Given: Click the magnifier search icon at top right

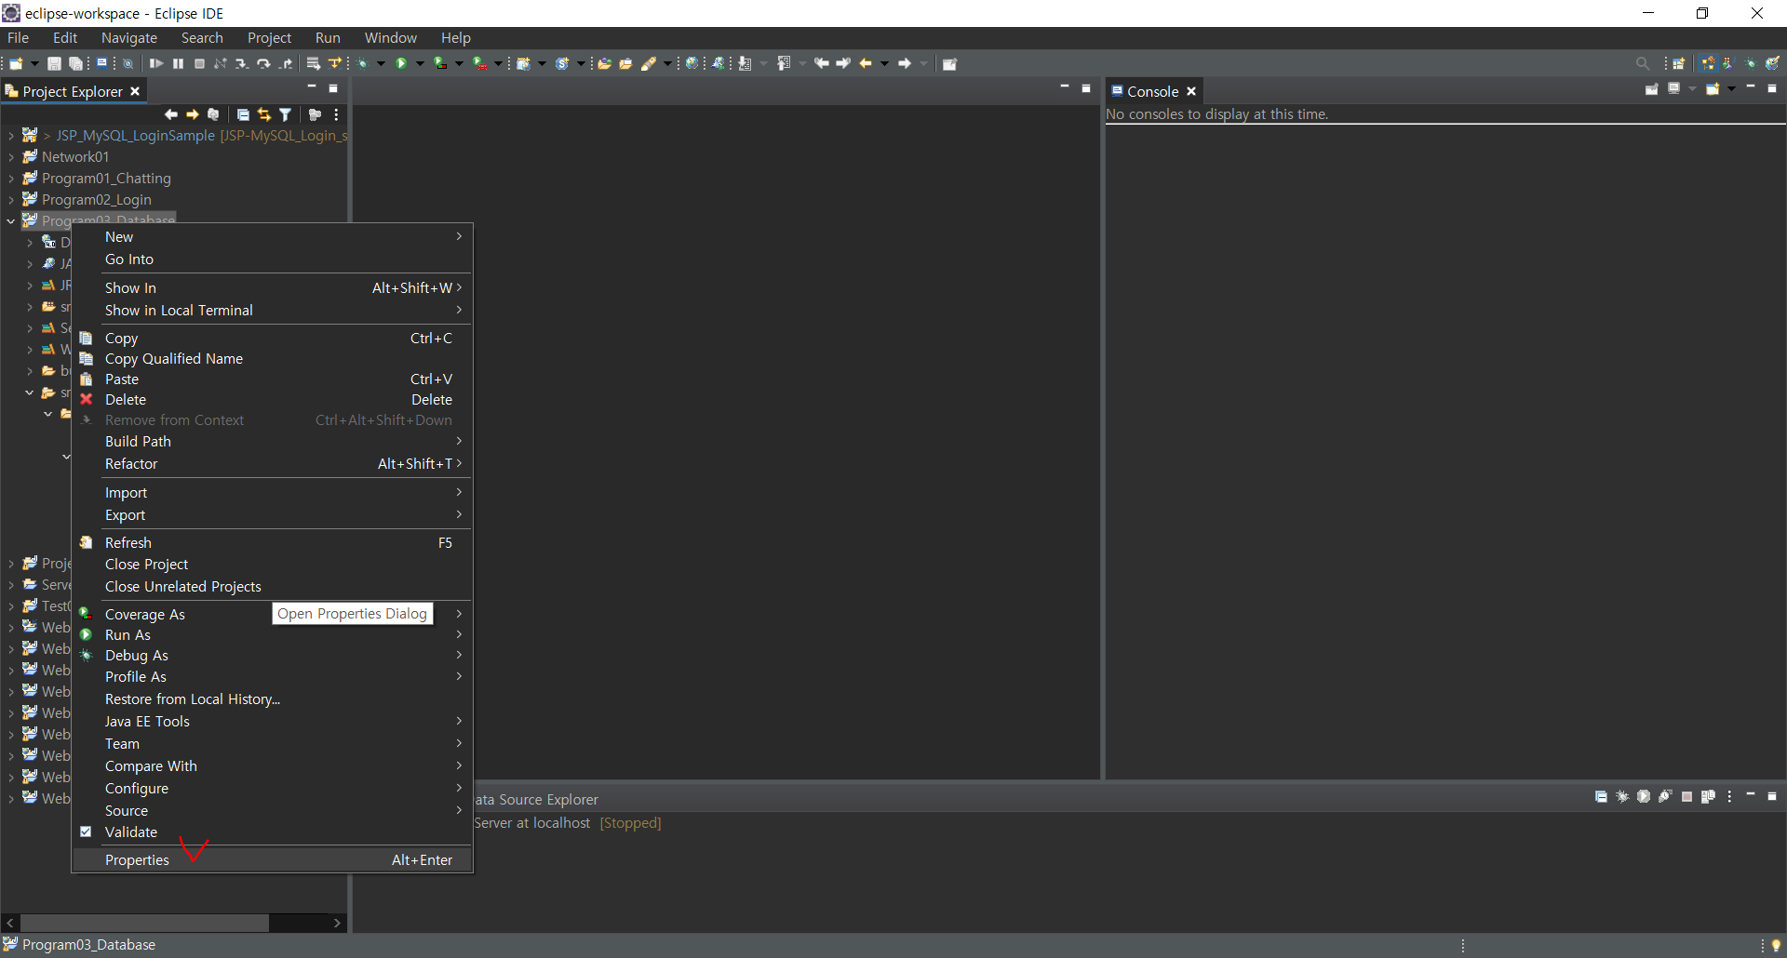Looking at the screenshot, I should click(x=1643, y=63).
